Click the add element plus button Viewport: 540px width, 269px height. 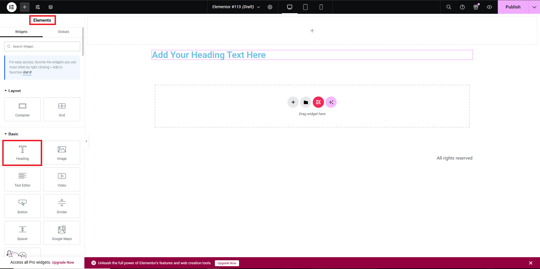click(25, 7)
